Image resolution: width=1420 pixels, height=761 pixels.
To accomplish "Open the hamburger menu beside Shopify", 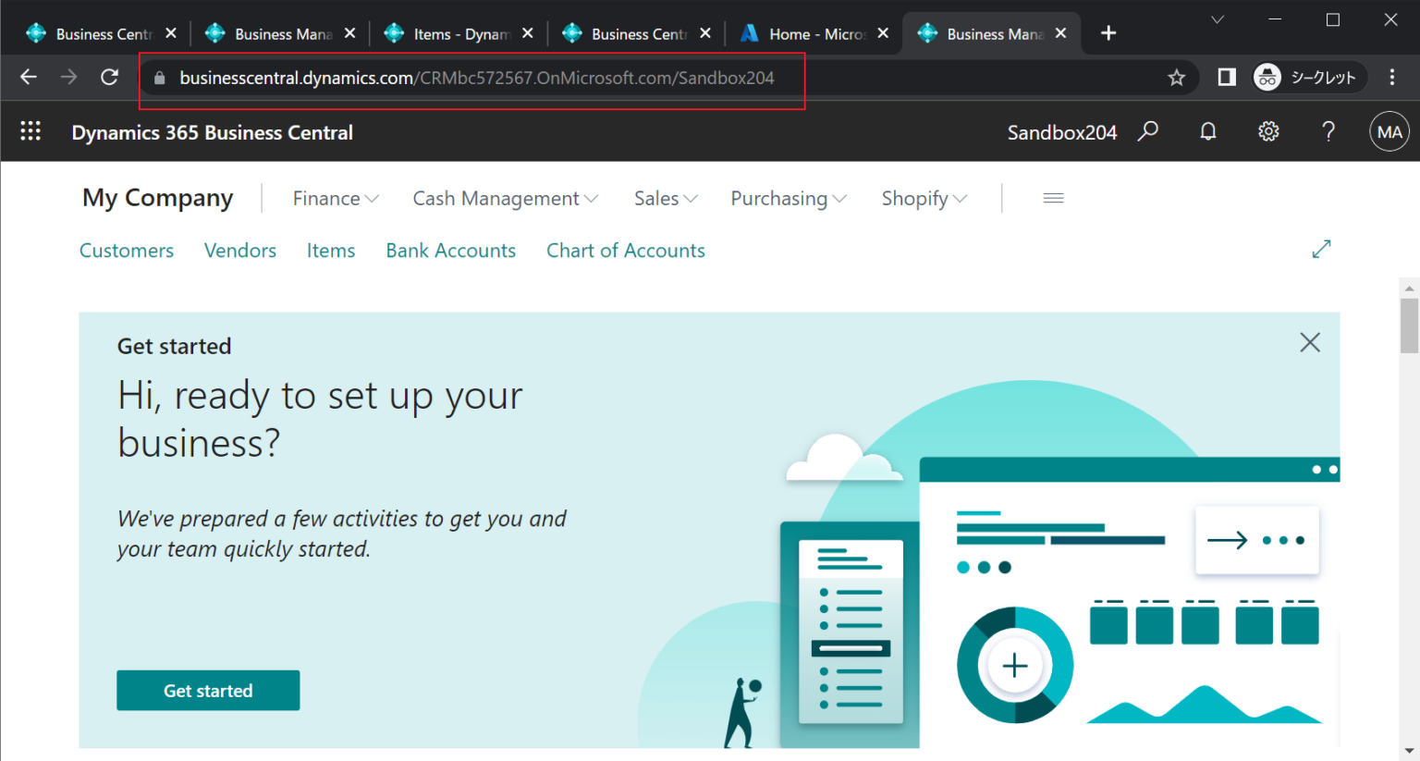I will [x=1053, y=198].
